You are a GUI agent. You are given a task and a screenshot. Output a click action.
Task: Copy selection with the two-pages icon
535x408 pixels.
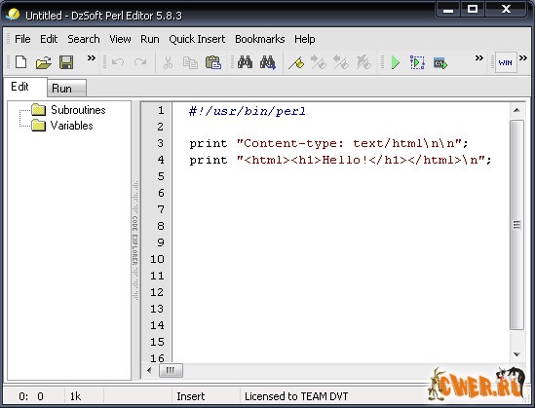[x=190, y=62]
